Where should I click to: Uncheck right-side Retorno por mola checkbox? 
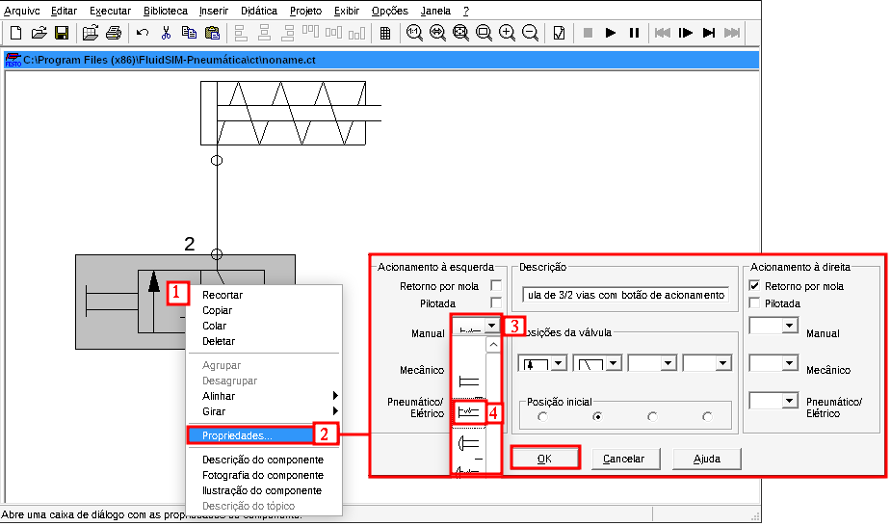754,286
